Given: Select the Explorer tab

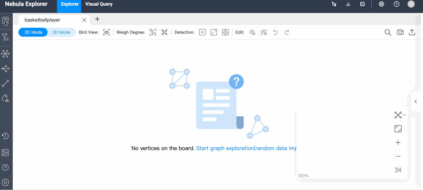Looking at the screenshot, I should (70, 4).
